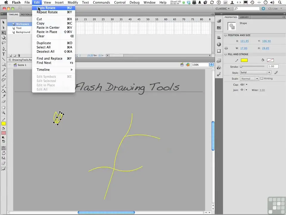Viewport: 286px width, 215px height.
Task: Switch to the Library tab
Action: click(244, 17)
